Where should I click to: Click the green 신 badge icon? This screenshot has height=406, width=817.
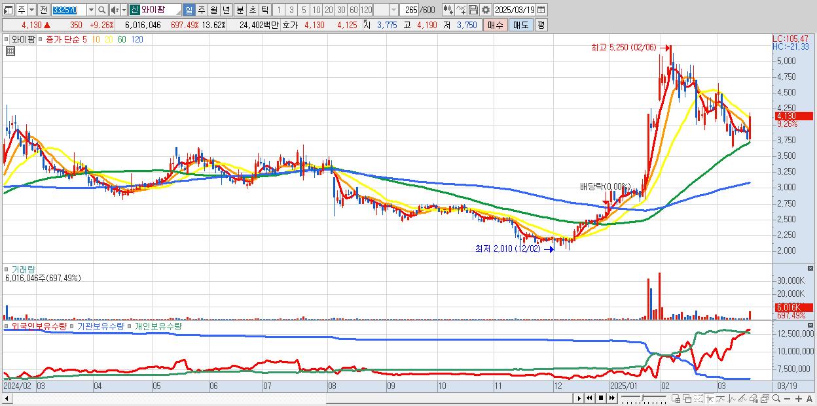coord(134,10)
